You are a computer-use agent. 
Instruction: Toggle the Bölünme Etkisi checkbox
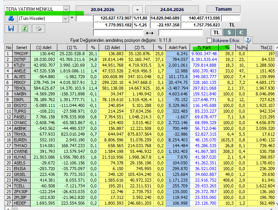tap(210, 41)
